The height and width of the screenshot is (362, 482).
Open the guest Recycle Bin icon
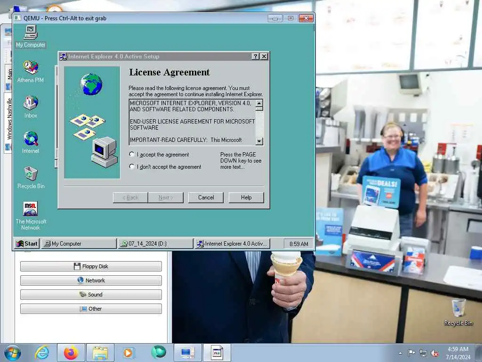point(31,178)
